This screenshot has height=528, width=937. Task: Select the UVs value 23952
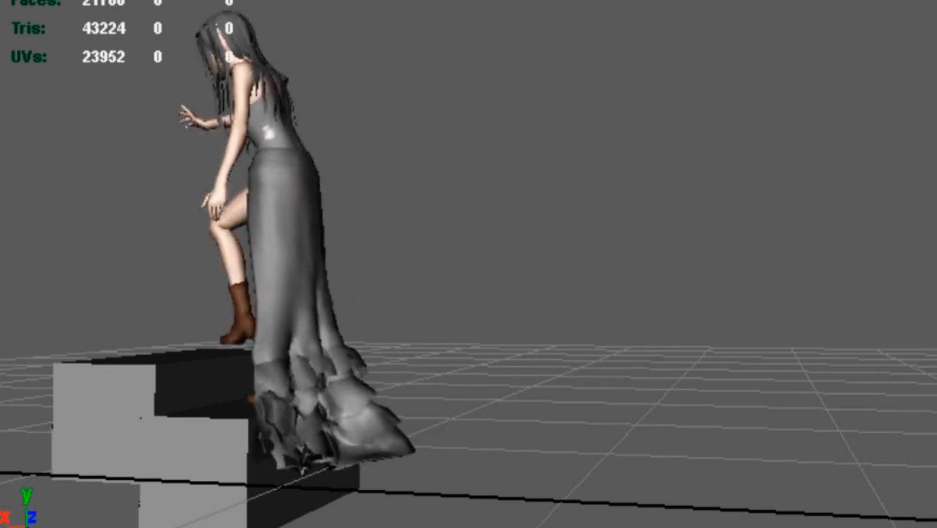click(x=104, y=57)
